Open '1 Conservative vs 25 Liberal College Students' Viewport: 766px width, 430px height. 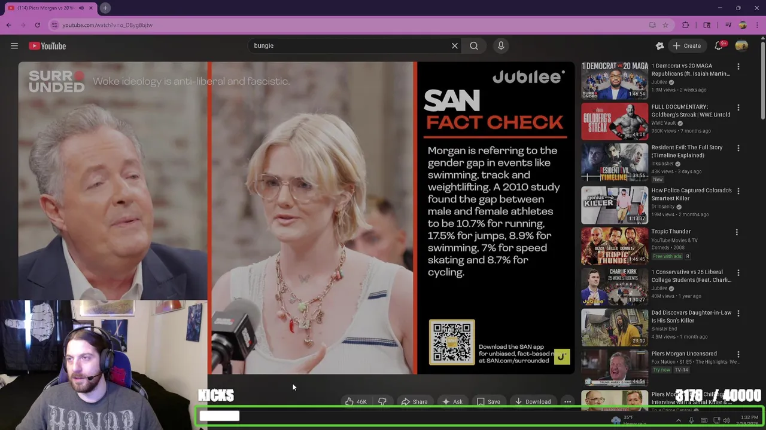tap(691, 276)
